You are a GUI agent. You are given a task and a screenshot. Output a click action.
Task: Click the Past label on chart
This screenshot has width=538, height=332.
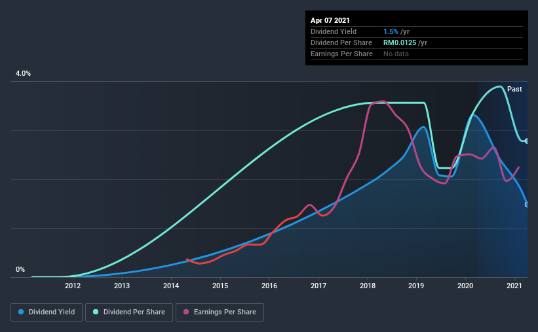[x=514, y=89]
